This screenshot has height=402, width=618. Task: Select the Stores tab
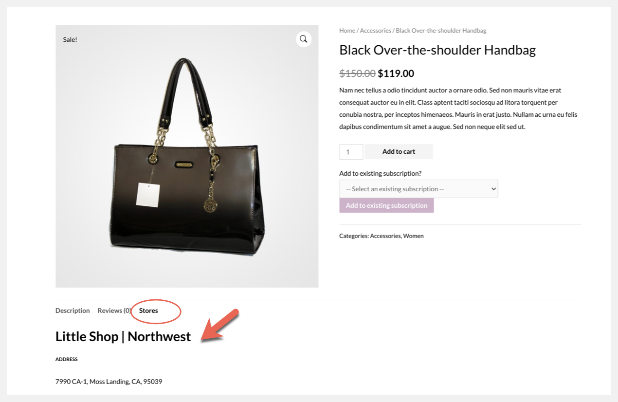pos(148,311)
